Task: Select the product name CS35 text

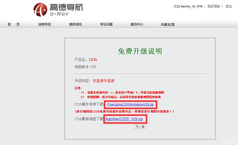Action: tap(93, 60)
